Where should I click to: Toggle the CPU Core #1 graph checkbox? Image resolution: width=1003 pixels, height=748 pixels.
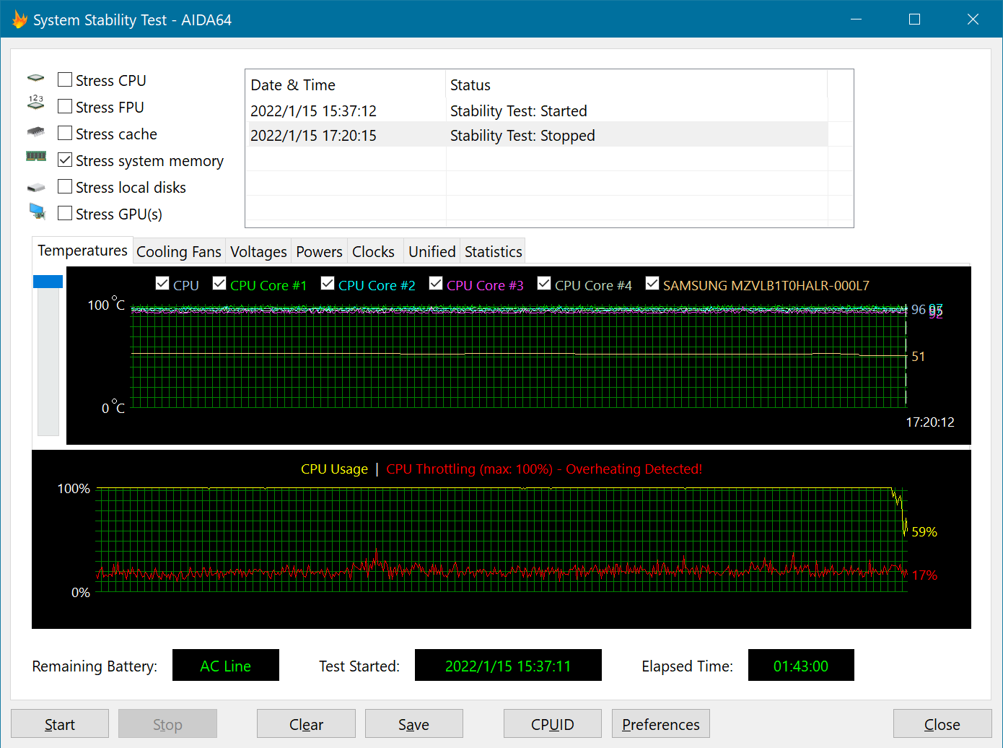click(x=219, y=284)
